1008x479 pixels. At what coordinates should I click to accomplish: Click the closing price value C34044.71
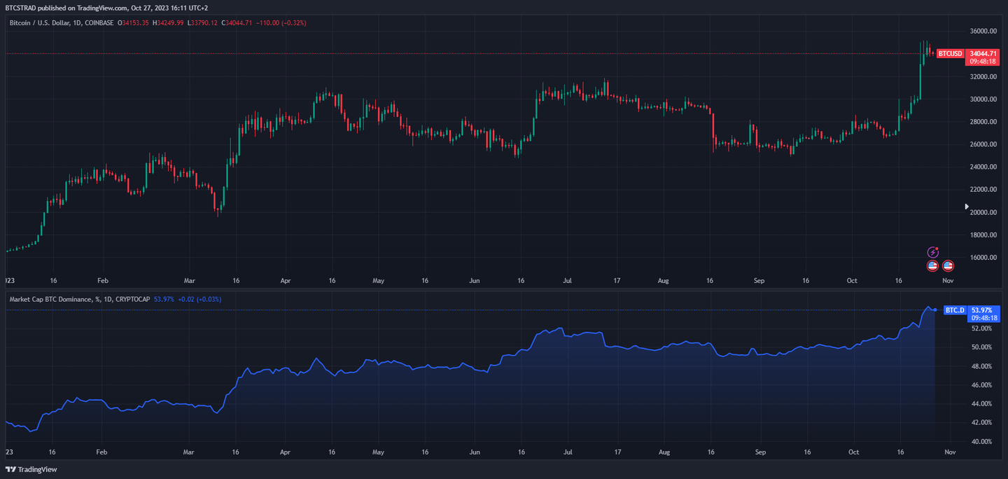click(243, 23)
